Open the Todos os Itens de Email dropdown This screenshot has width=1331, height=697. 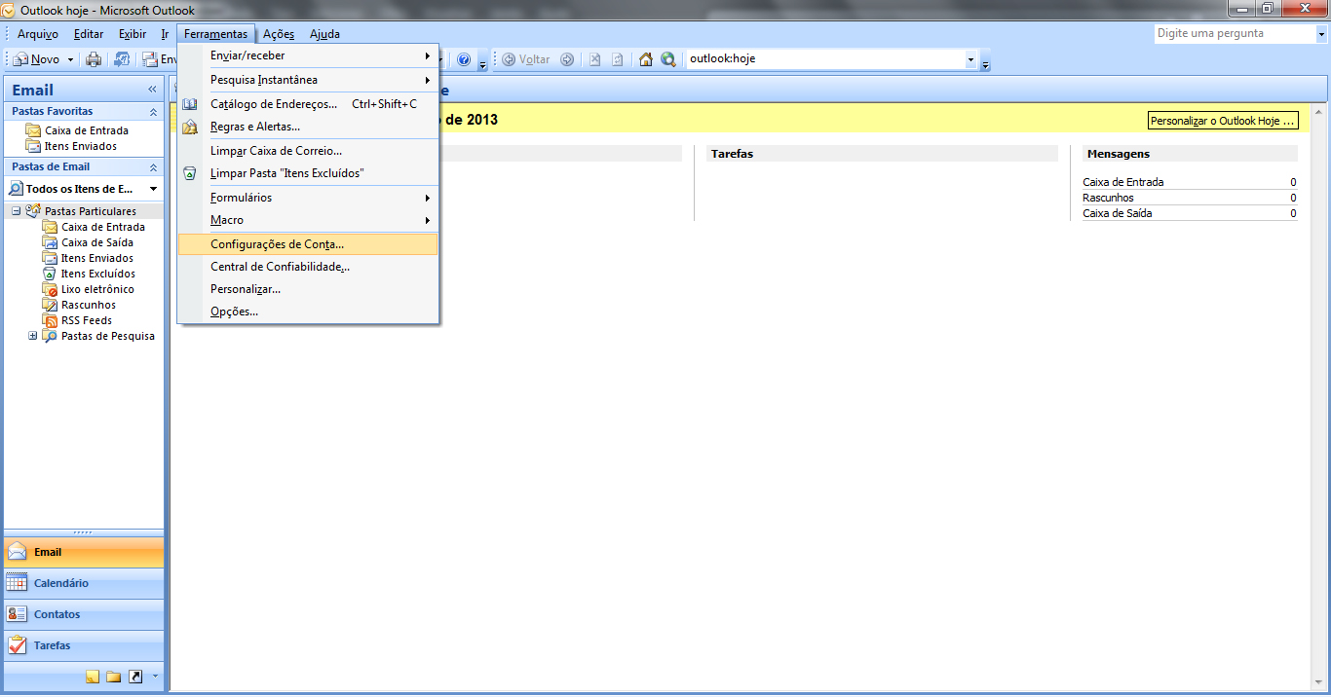(x=153, y=189)
